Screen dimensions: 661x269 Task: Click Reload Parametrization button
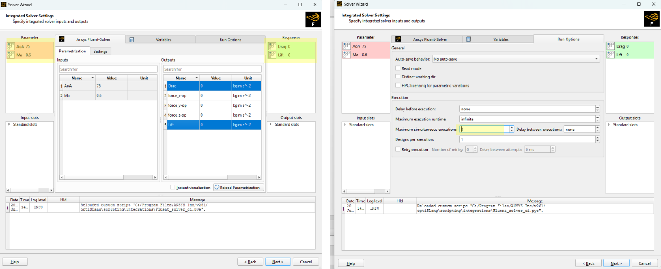pyautogui.click(x=239, y=188)
